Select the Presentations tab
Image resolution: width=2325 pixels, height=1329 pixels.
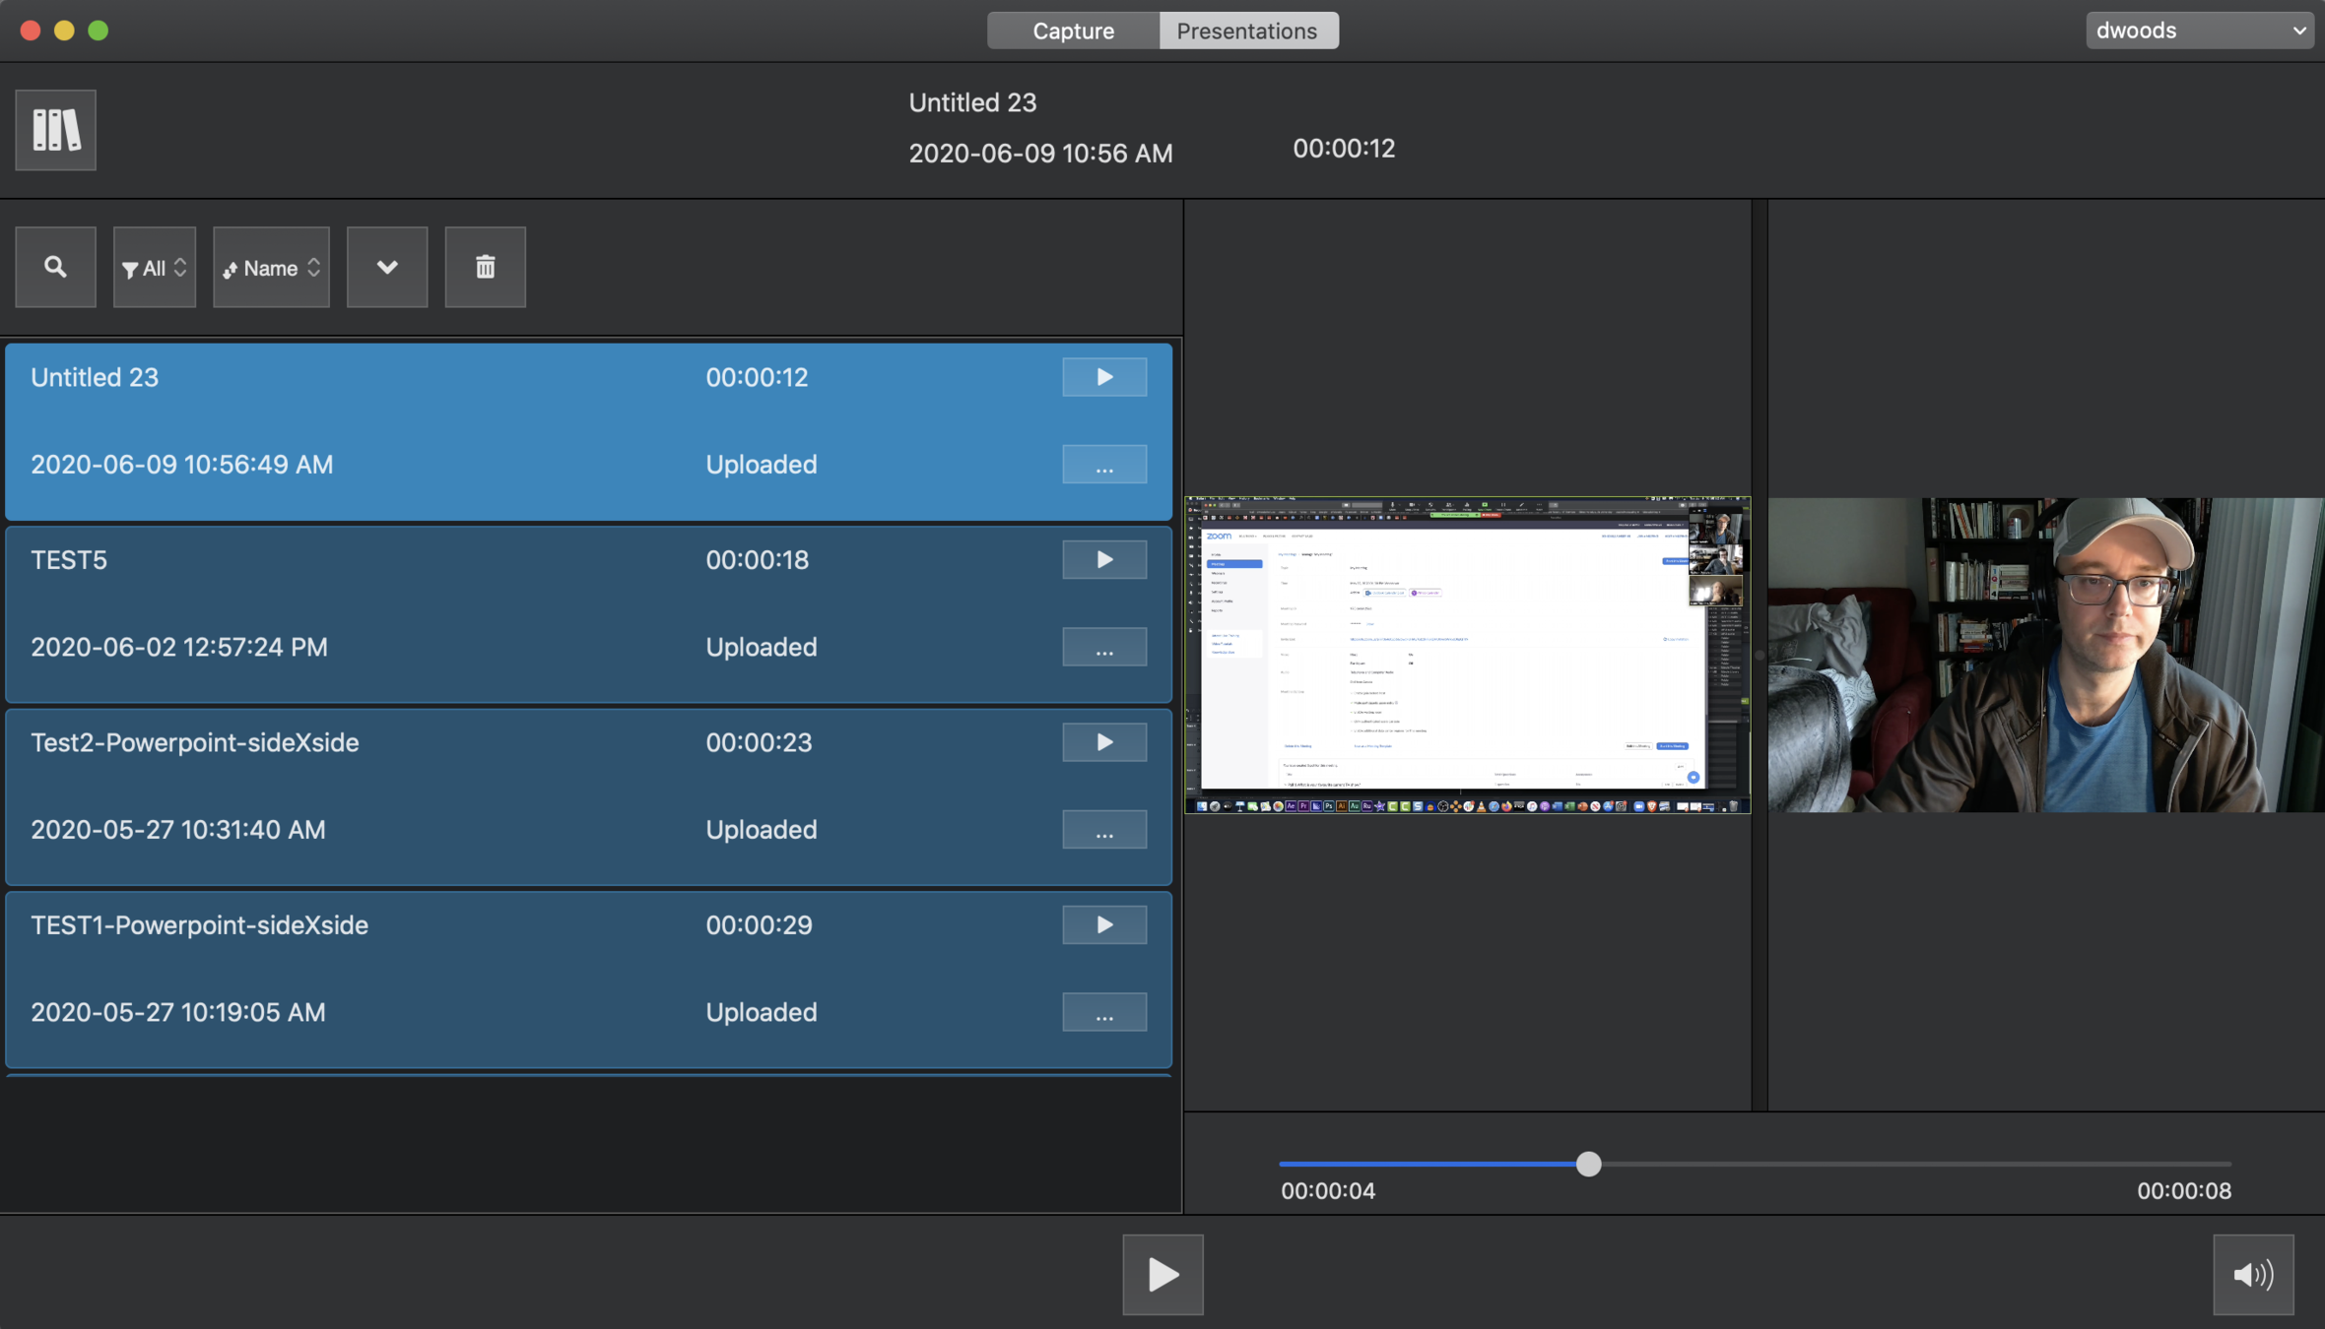tap(1246, 31)
